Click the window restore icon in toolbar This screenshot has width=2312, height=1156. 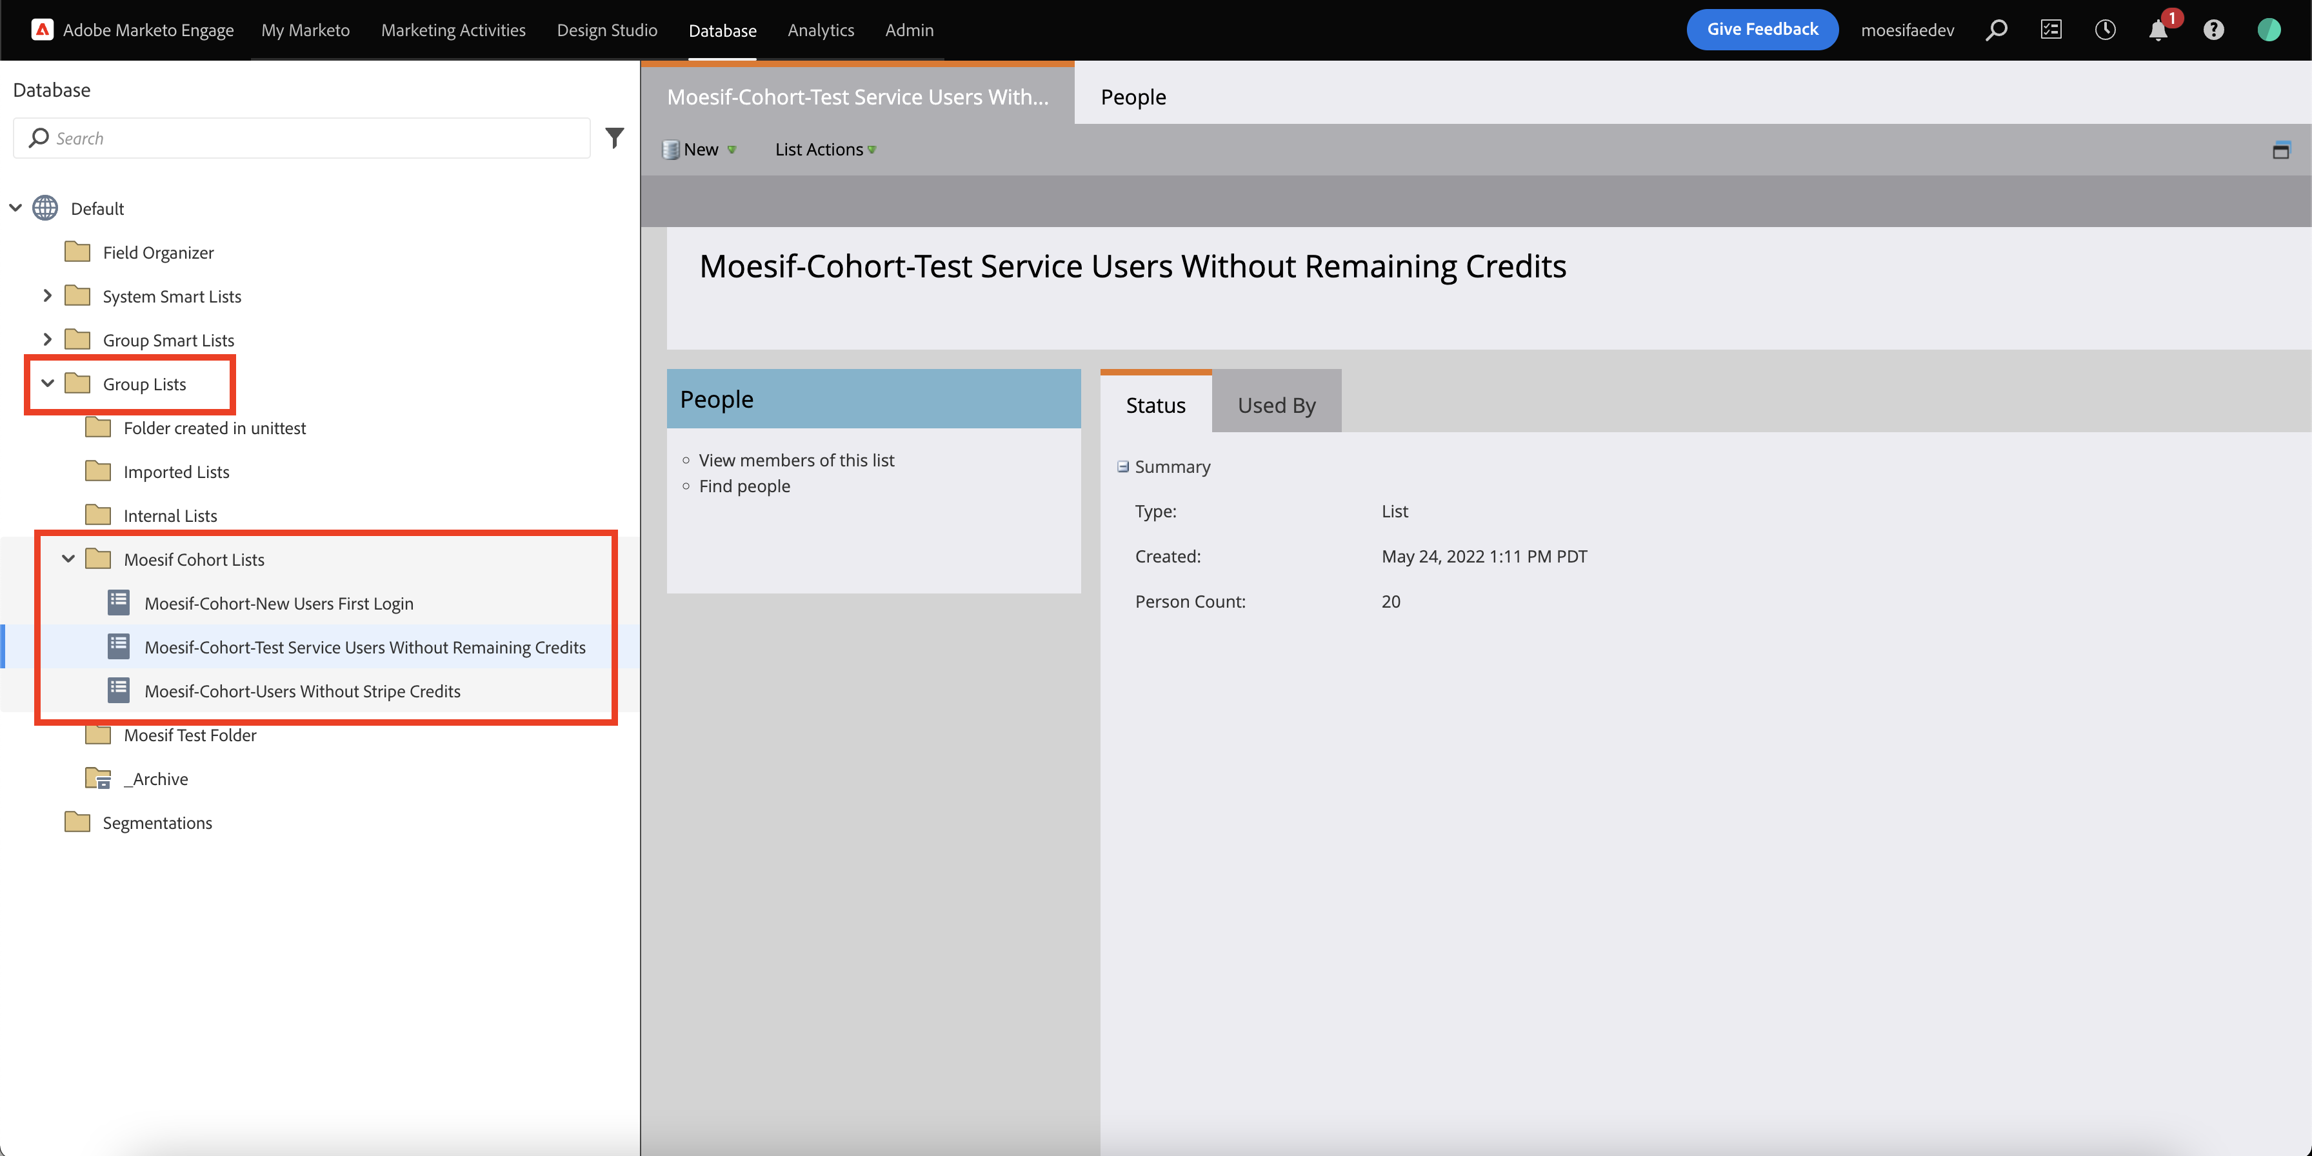click(2280, 150)
